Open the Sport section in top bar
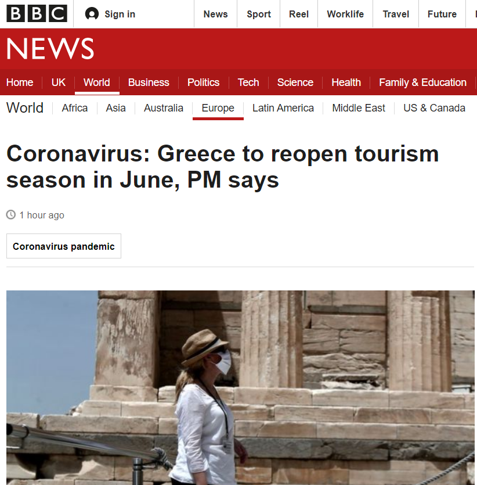 (259, 14)
